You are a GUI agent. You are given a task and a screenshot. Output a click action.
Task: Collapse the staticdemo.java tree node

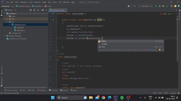tap(10, 24)
